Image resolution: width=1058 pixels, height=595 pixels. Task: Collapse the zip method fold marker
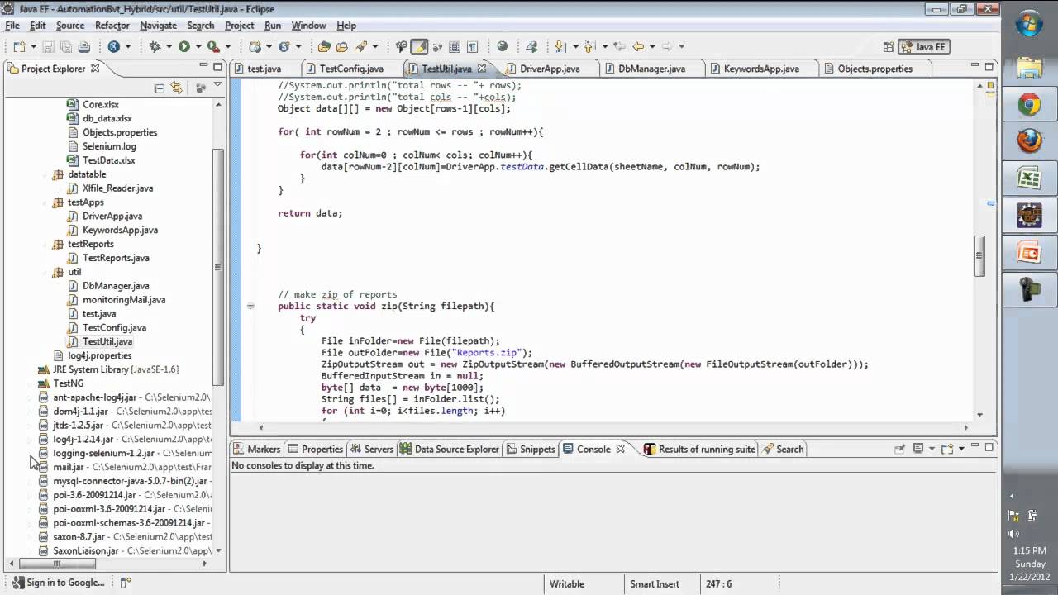[250, 306]
